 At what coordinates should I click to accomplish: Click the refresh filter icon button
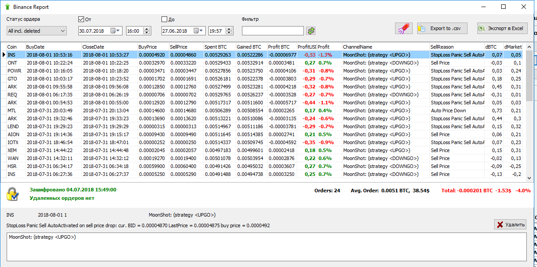coord(311,31)
